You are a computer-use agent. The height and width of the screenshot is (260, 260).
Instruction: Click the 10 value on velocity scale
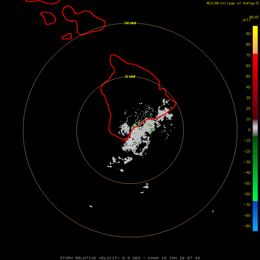point(248,119)
